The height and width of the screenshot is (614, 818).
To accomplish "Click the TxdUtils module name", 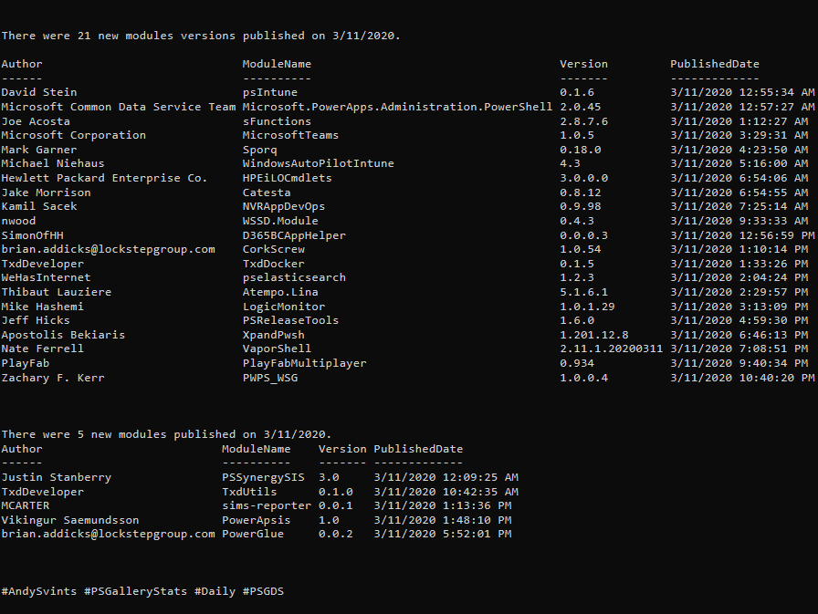I will (x=249, y=492).
